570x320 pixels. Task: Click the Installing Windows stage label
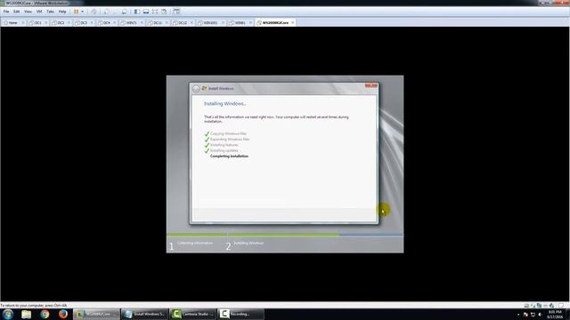click(248, 243)
